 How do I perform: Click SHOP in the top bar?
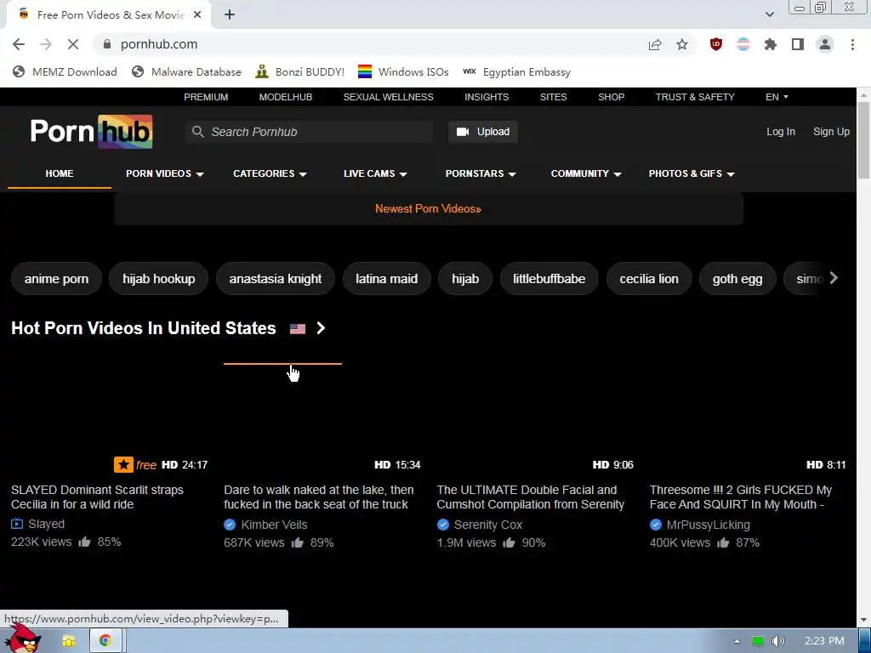(x=611, y=97)
